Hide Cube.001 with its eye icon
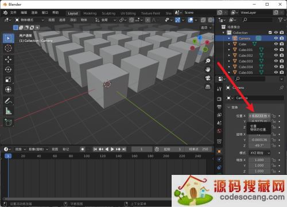This screenshot has height=207, width=287. (x=276, y=50)
